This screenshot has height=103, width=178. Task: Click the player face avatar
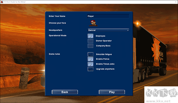coord(93,23)
